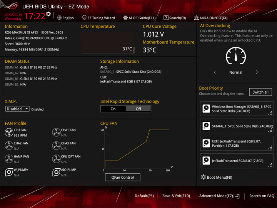Grab the SATA6G_1 boot entry drag handle
Screen dimensions: 277x208
click(270, 130)
